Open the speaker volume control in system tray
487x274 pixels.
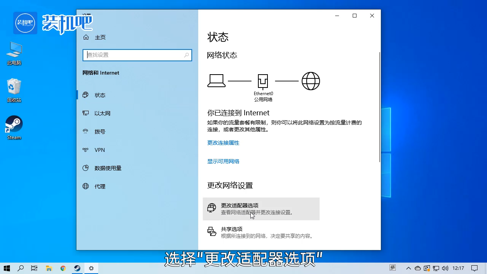pos(445,268)
